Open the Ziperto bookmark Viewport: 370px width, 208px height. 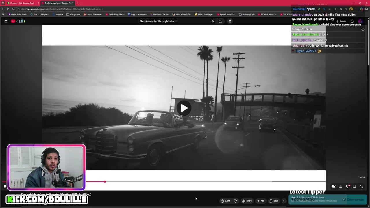(x=40, y=14)
